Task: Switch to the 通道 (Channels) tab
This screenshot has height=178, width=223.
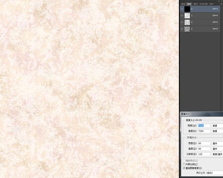Action: (x=189, y=4)
